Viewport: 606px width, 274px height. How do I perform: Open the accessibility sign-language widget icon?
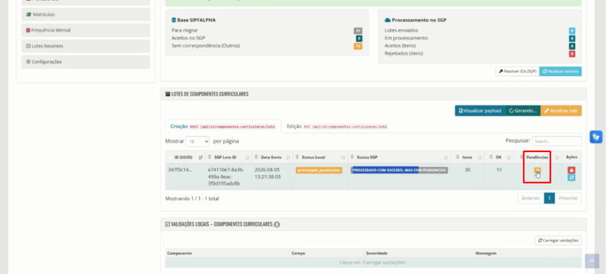click(596, 137)
